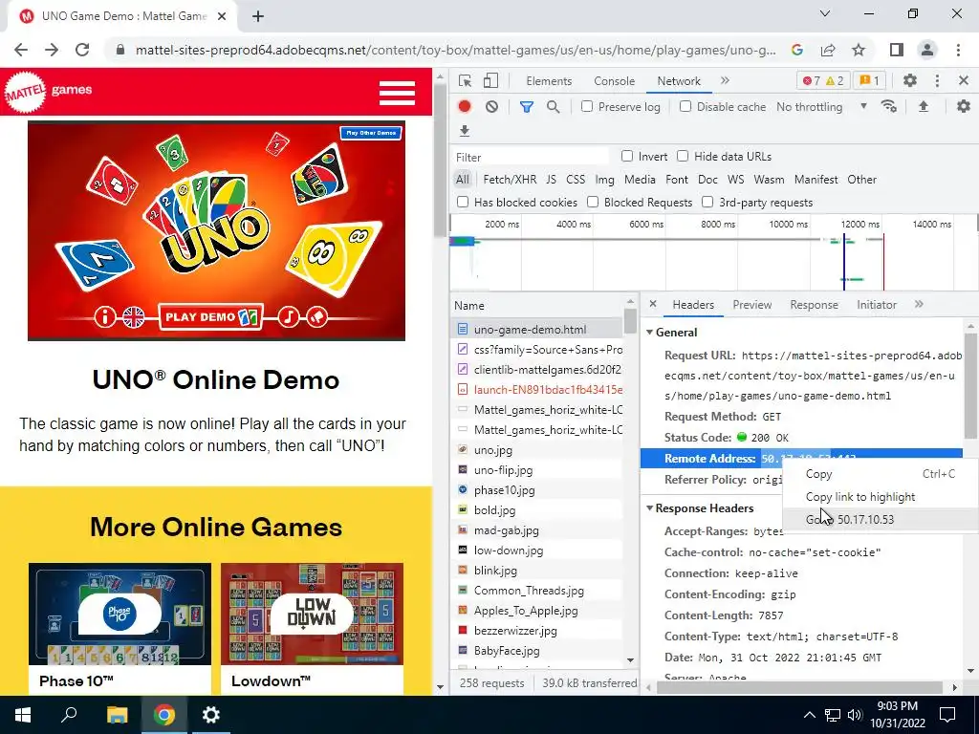Show hidden system tray icons
Screen dimensions: 979x734
click(809, 715)
